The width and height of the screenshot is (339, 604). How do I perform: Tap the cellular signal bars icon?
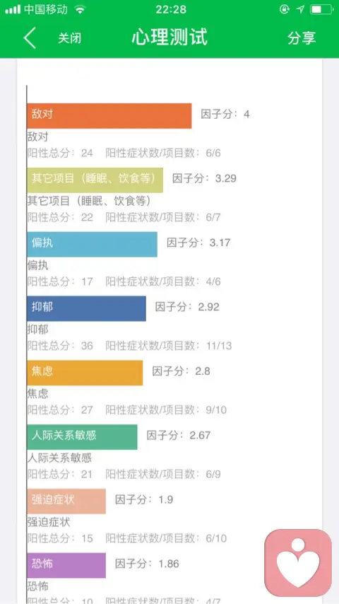[13, 10]
